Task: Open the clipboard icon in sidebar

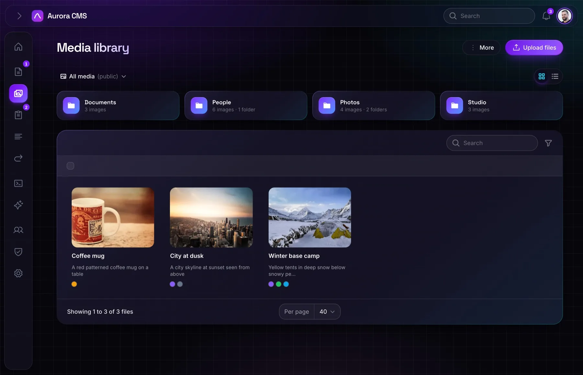Action: click(18, 115)
